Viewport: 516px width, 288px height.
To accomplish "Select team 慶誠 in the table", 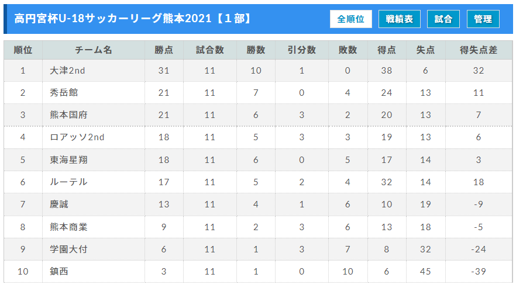I will pyautogui.click(x=59, y=204).
